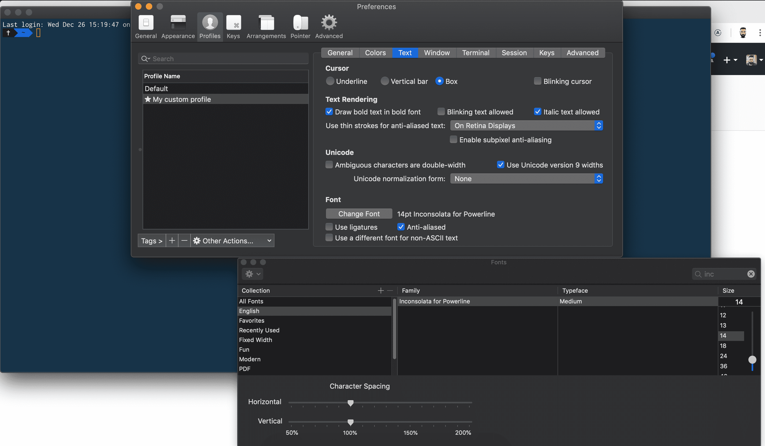This screenshot has height=446, width=765.
Task: Switch to the Colors profile tab
Action: point(376,53)
